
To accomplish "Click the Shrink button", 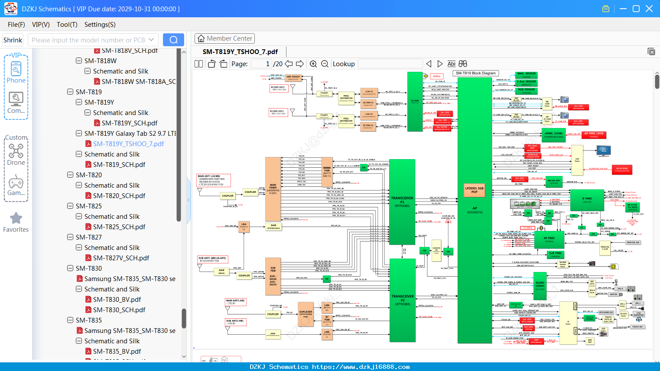I will pyautogui.click(x=13, y=40).
